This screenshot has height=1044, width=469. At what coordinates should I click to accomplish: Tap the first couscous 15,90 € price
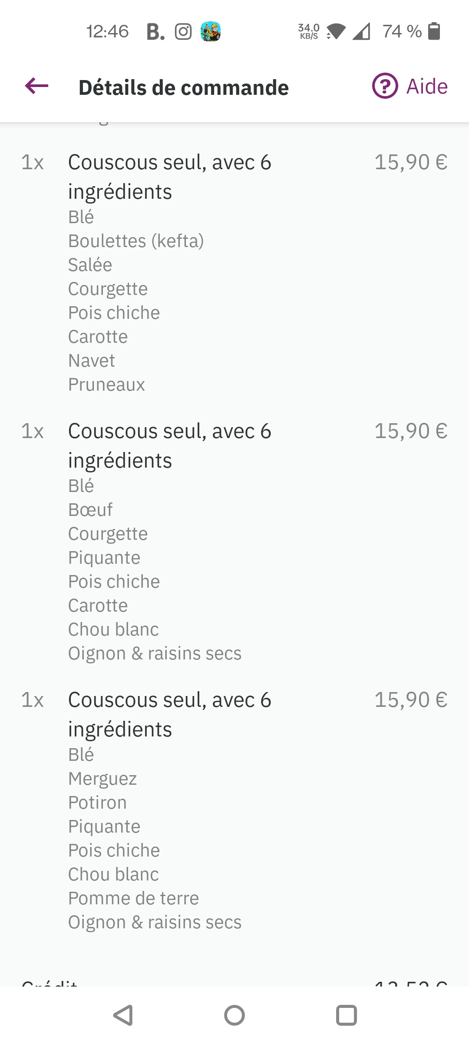point(411,162)
